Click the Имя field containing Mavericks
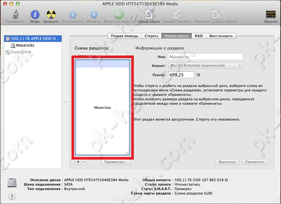The image size is (281, 204). pos(206,57)
